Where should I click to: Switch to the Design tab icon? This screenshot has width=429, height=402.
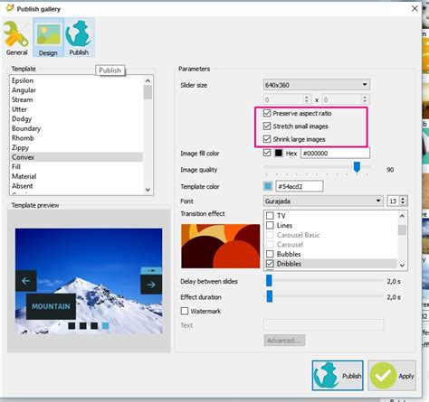(48, 37)
